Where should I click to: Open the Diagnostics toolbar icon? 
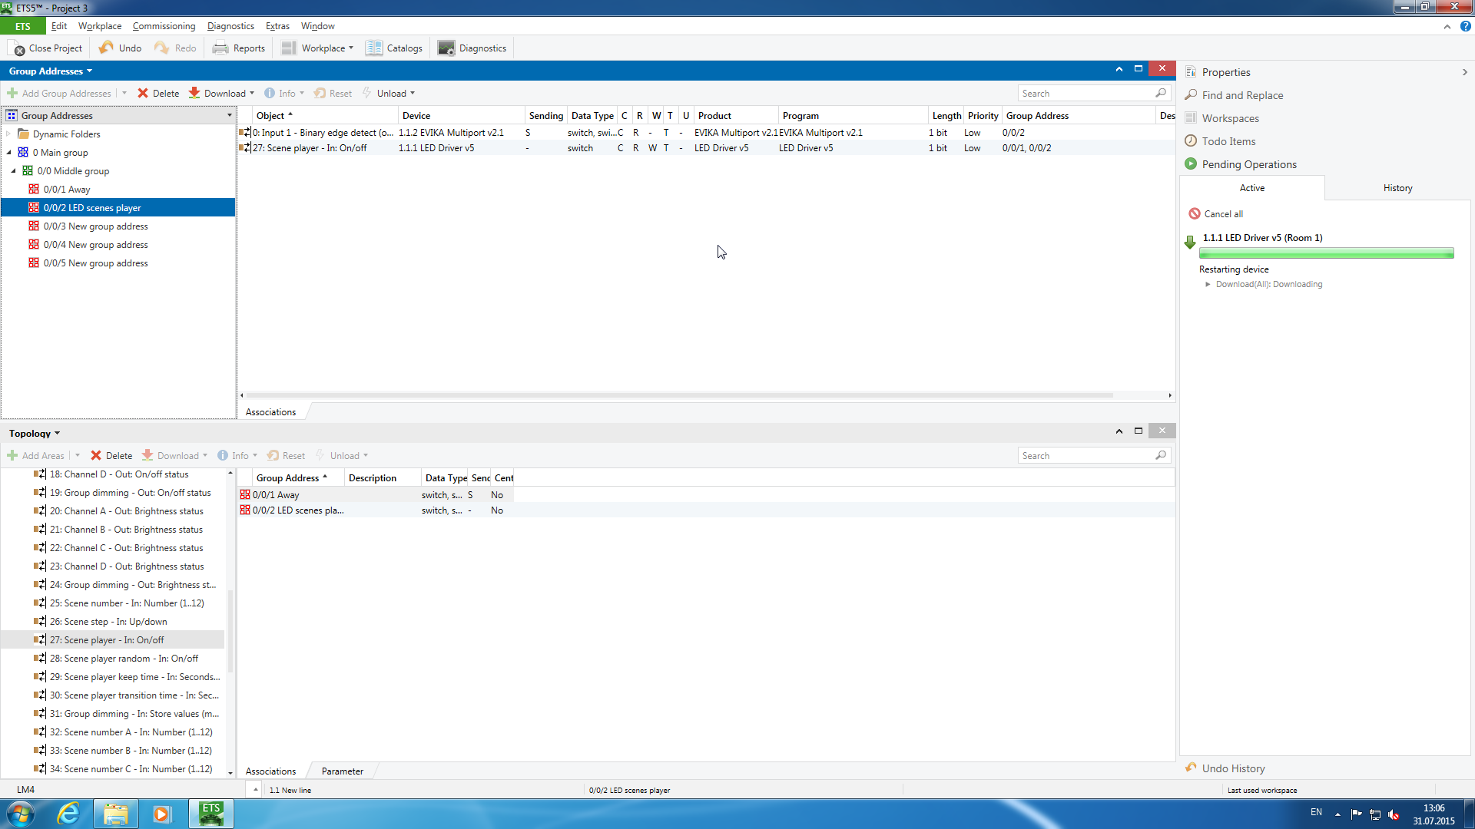pyautogui.click(x=446, y=48)
